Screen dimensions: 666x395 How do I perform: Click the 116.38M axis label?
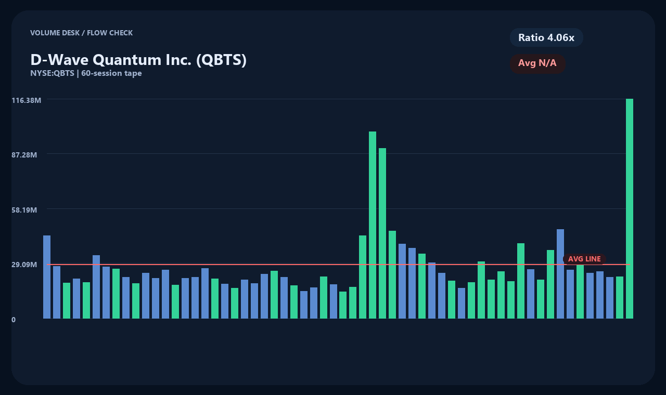tap(27, 100)
